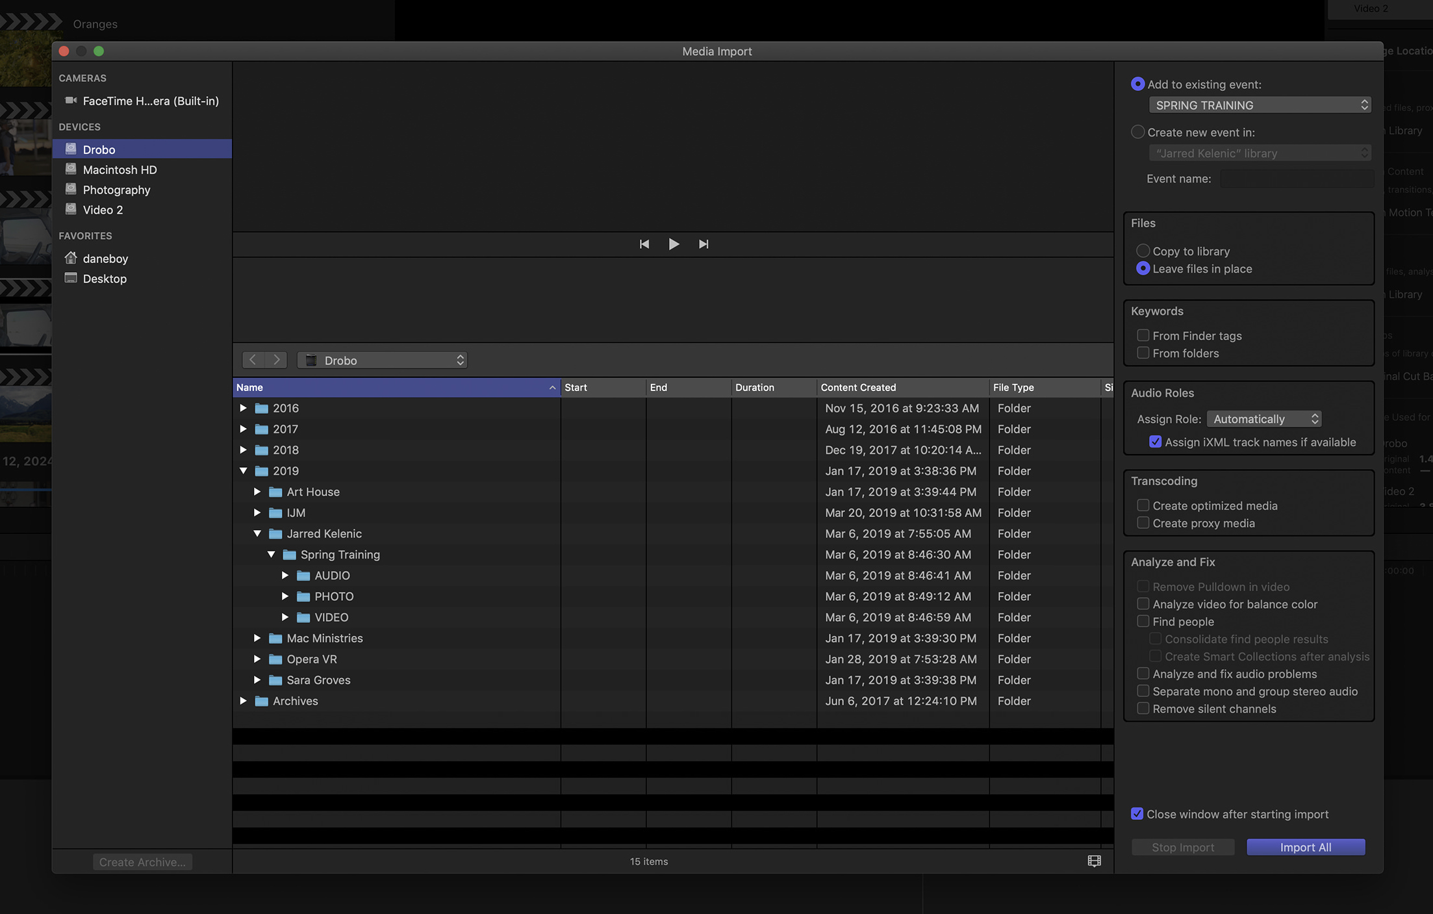This screenshot has height=914, width=1433.
Task: Open daneboy home folder favorite
Action: [x=105, y=259]
